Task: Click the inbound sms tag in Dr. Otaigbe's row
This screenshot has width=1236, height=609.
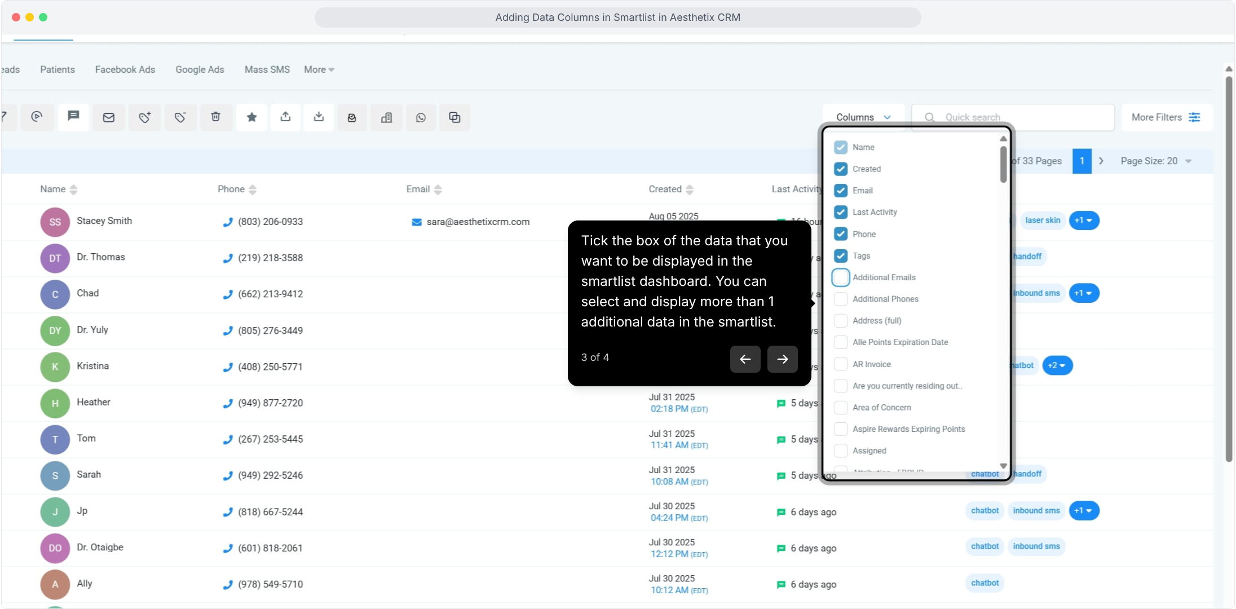Action: 1036,546
